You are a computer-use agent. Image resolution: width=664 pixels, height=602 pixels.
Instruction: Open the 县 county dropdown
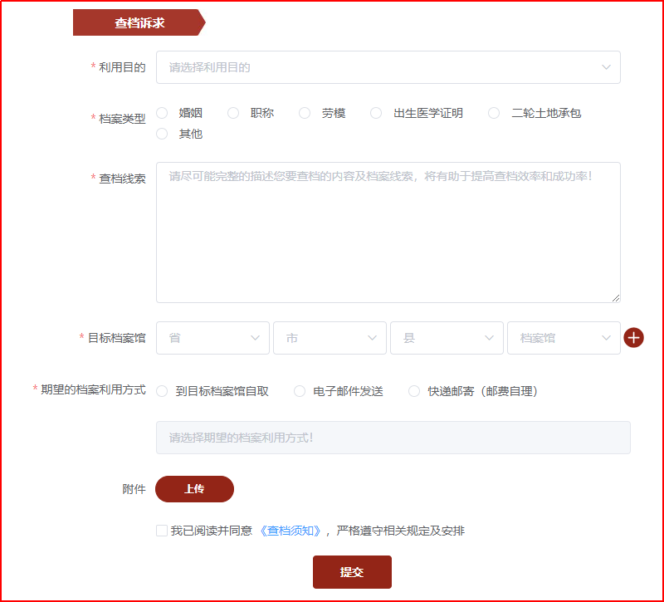click(x=447, y=338)
